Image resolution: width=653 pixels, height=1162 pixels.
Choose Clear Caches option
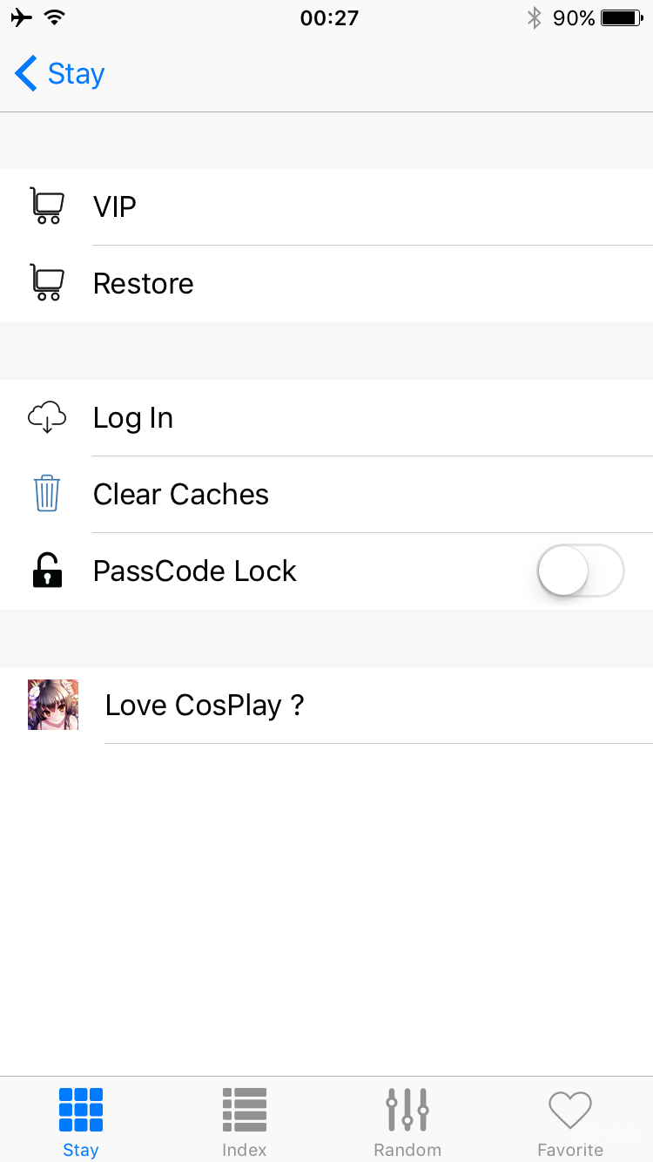tap(181, 494)
